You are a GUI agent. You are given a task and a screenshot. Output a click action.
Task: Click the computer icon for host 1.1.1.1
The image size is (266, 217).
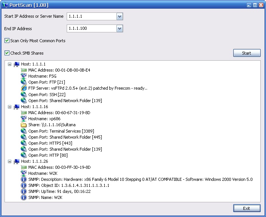pos(17,64)
